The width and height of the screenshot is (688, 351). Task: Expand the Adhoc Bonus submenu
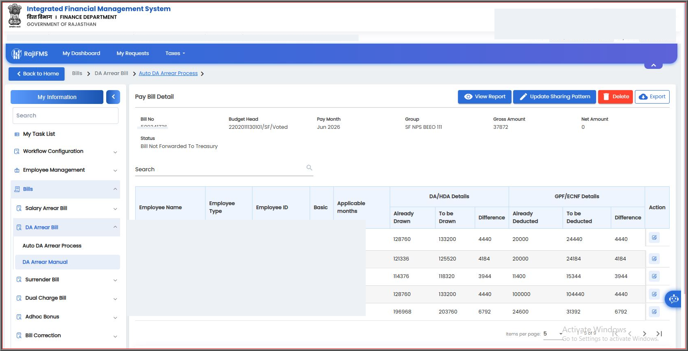coord(67,317)
